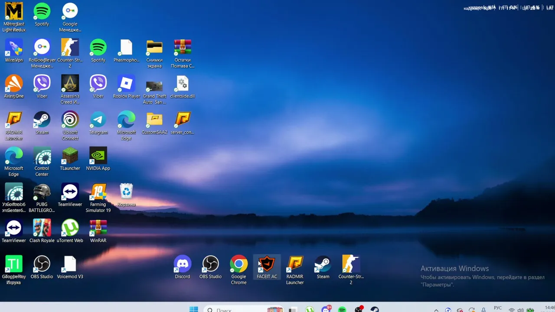
Task: Select the clientside.dll file
Action: [183, 87]
